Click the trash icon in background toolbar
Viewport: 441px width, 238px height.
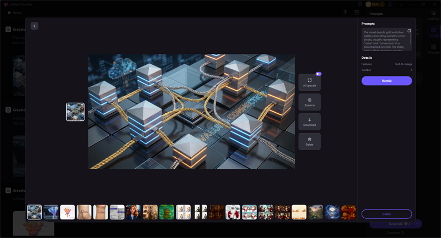[x=357, y=12]
